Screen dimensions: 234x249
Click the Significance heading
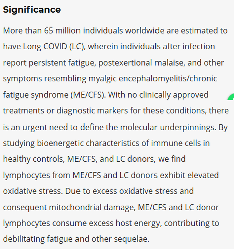tap(32, 10)
